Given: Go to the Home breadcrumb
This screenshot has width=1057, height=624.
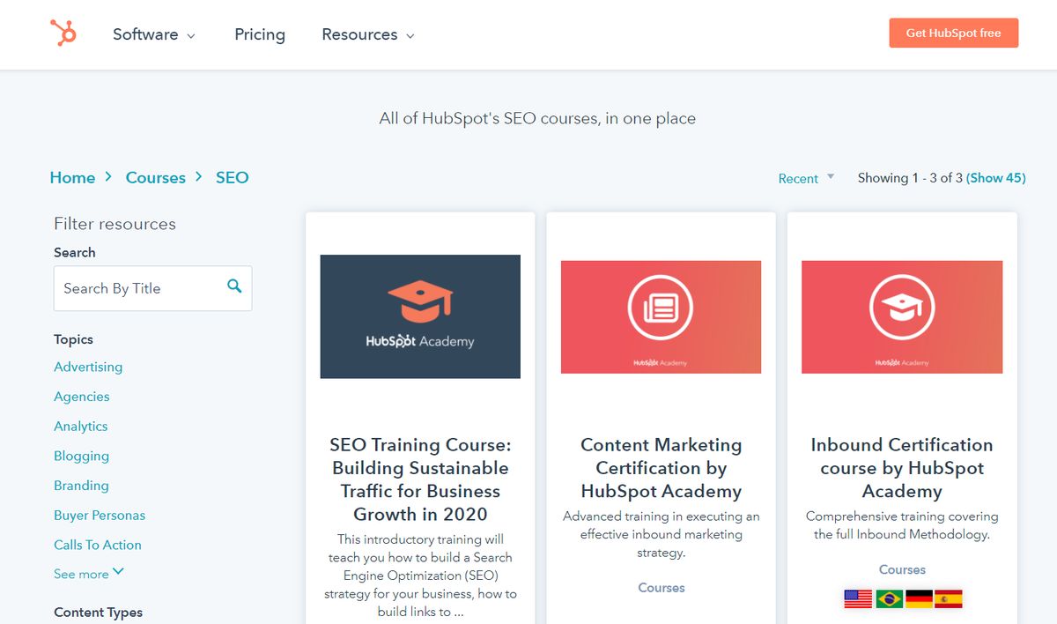Looking at the screenshot, I should pyautogui.click(x=72, y=177).
